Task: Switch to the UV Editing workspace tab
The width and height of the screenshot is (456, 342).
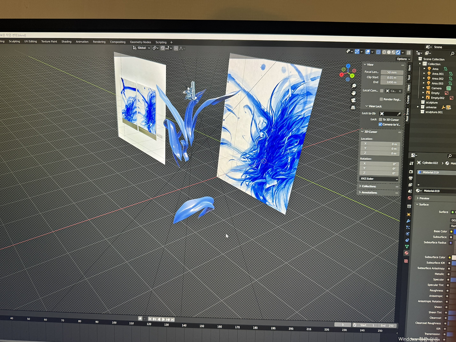Action: coord(31,41)
